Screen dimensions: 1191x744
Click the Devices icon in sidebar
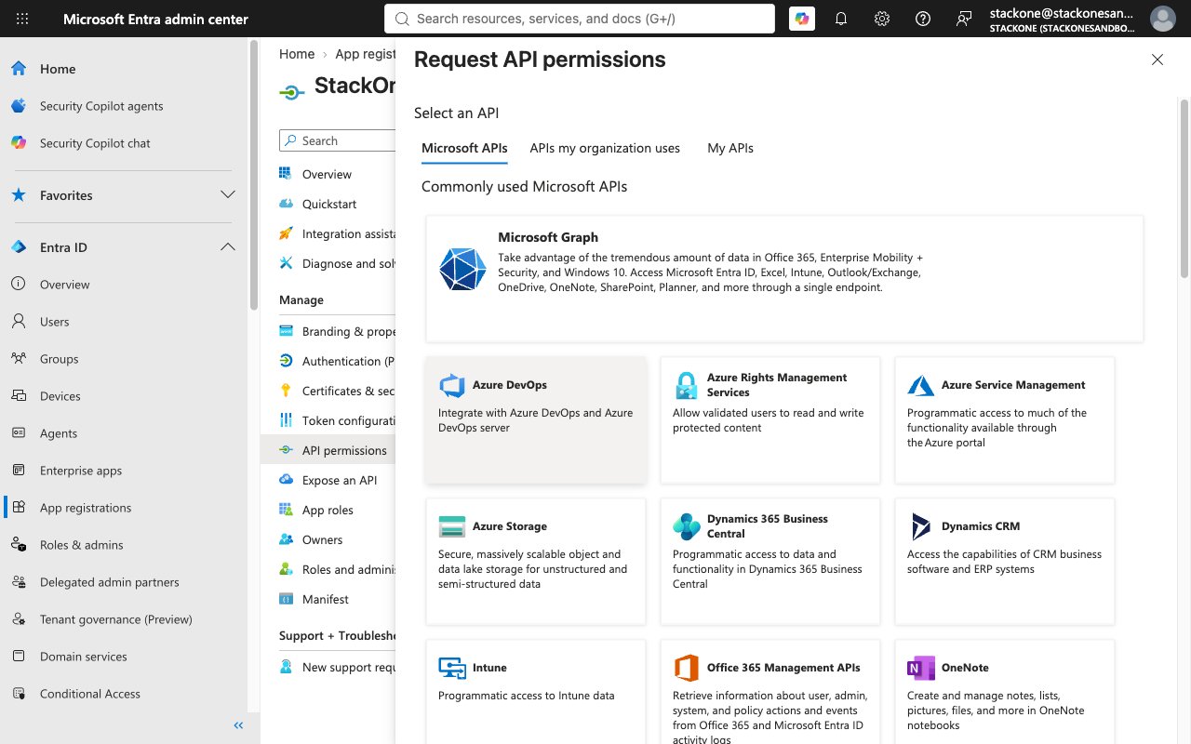pyautogui.click(x=19, y=396)
